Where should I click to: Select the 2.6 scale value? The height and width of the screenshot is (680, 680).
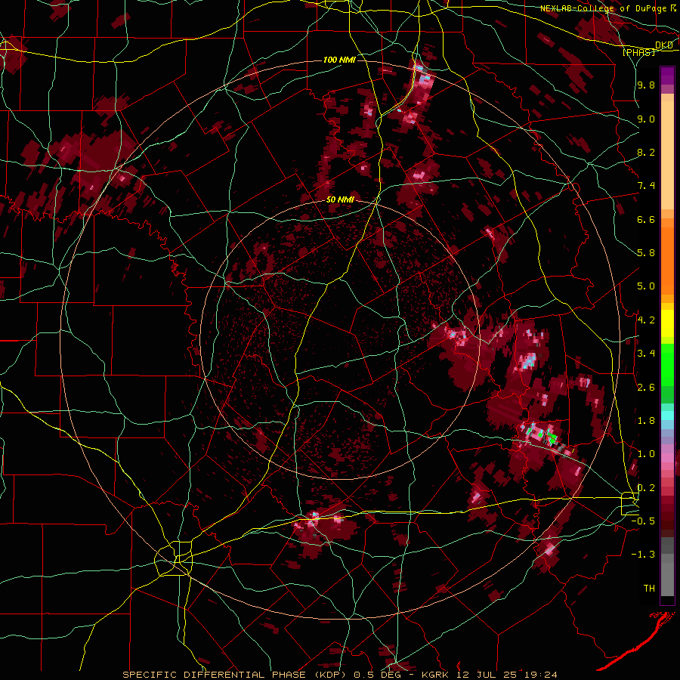click(646, 387)
